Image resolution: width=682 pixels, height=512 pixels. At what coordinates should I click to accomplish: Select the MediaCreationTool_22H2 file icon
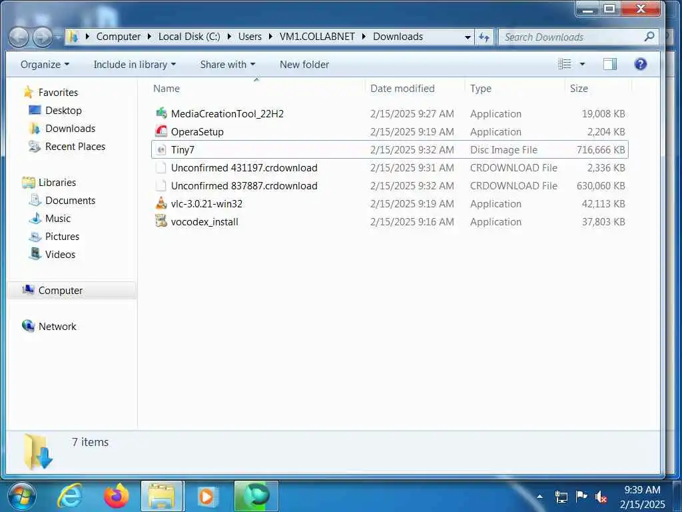tap(161, 113)
